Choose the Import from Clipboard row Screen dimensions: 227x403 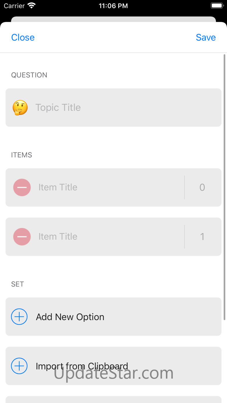[x=114, y=366]
